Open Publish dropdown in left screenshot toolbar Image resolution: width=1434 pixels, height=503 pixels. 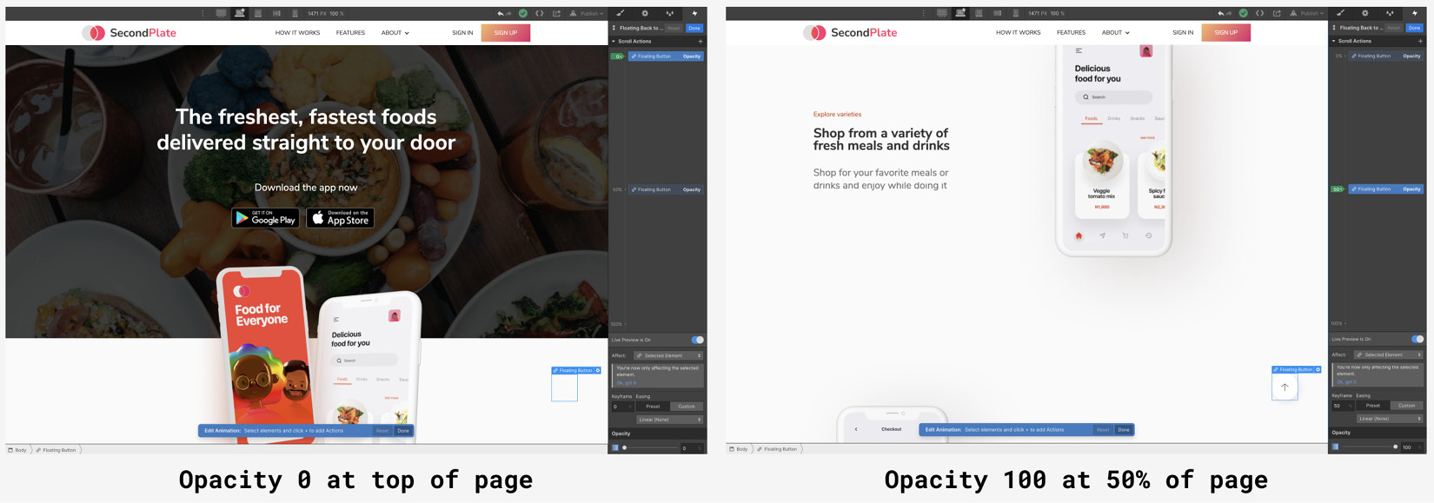[x=587, y=13]
